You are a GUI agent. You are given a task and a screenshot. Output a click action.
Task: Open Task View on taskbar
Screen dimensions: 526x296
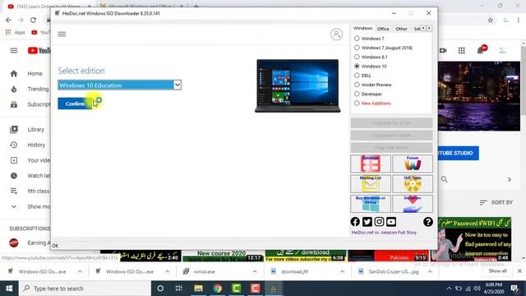tap(179, 289)
